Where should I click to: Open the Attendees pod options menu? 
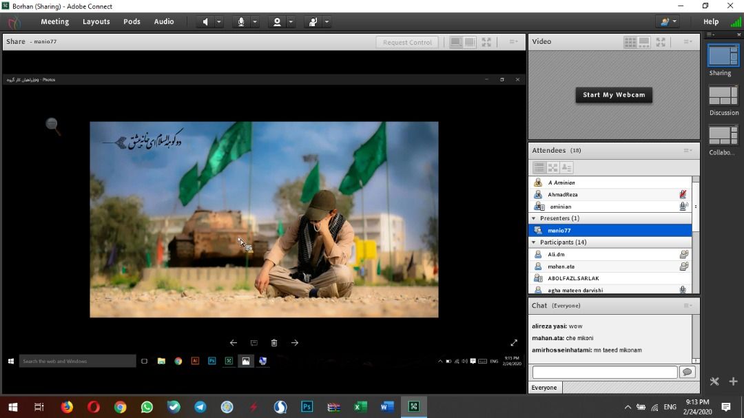point(688,150)
